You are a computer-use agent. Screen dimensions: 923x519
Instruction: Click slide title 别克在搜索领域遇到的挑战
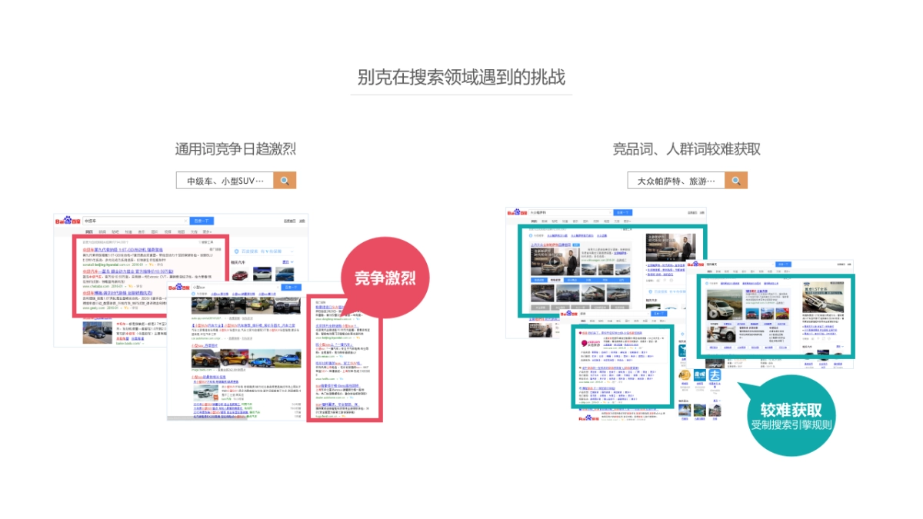coord(461,77)
